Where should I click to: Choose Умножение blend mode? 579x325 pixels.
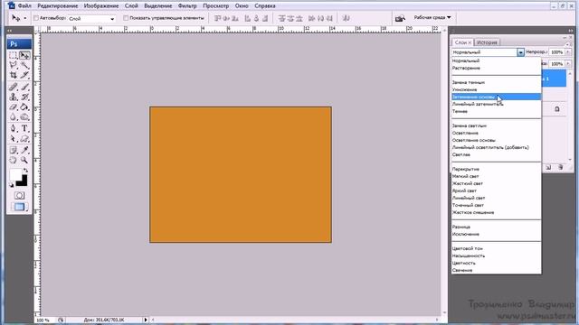click(496, 89)
